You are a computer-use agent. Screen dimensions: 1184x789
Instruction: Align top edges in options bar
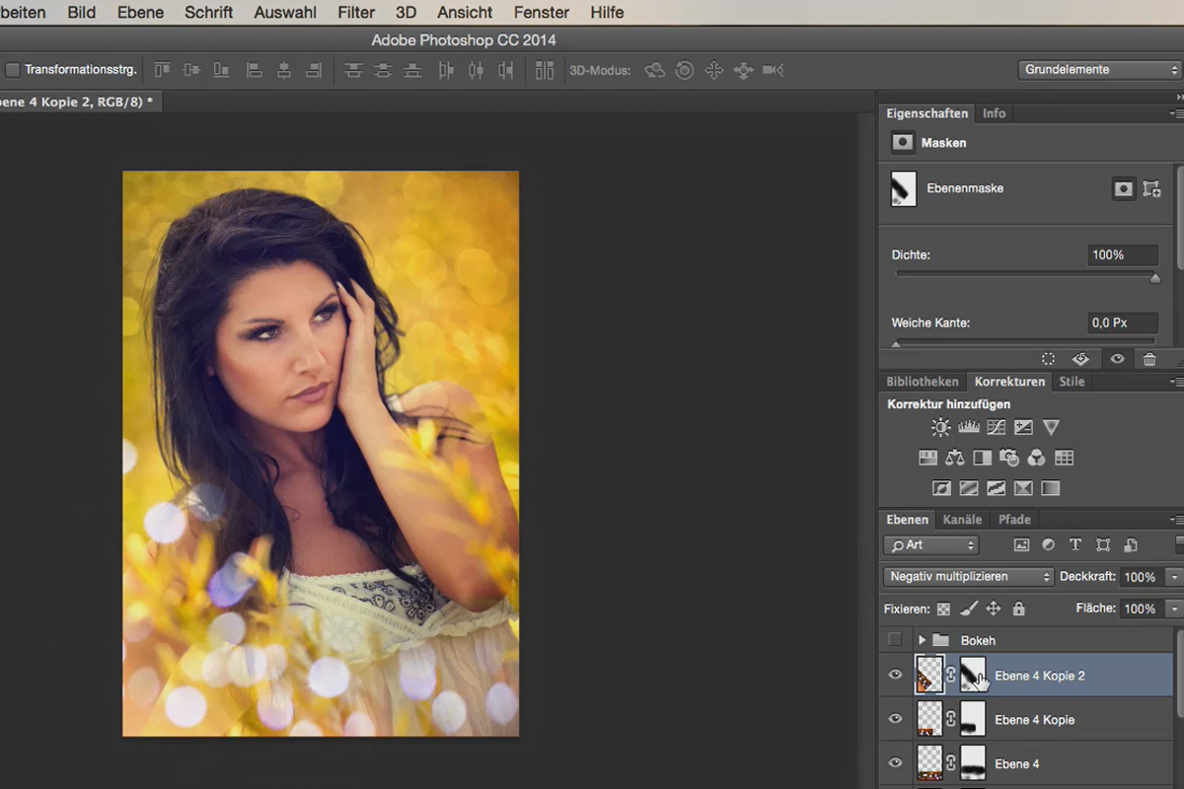[162, 70]
